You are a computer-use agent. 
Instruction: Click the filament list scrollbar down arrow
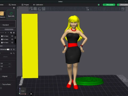pyautogui.click(x=15, y=43)
